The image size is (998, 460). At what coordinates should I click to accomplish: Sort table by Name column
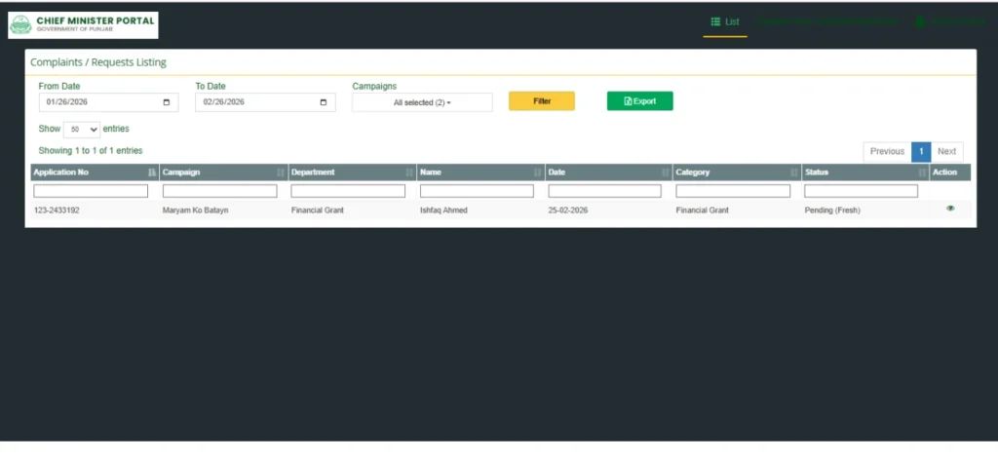[x=480, y=172]
